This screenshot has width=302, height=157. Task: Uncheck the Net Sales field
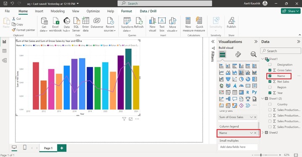270,82
